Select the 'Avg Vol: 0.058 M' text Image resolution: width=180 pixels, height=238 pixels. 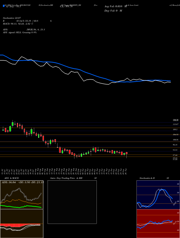(116, 6)
